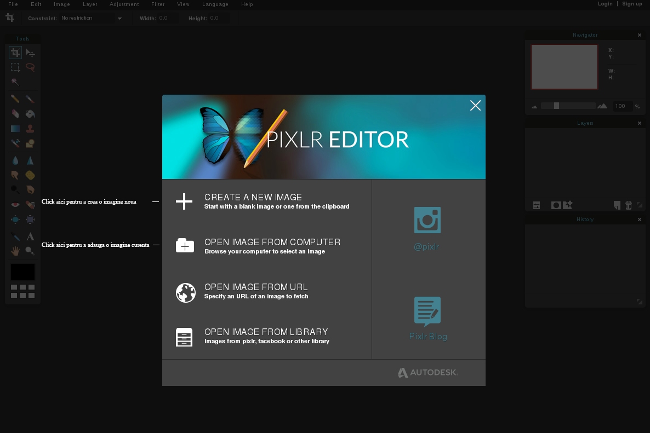Open the Filter menu
The image size is (650, 433).
[x=158, y=4]
